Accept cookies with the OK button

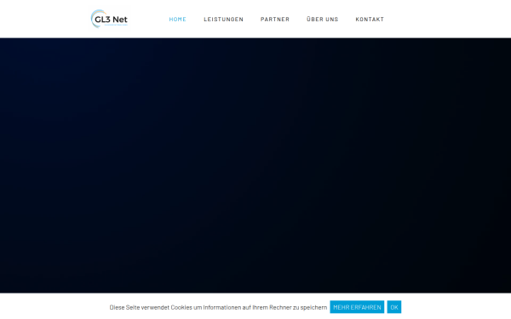coord(394,307)
